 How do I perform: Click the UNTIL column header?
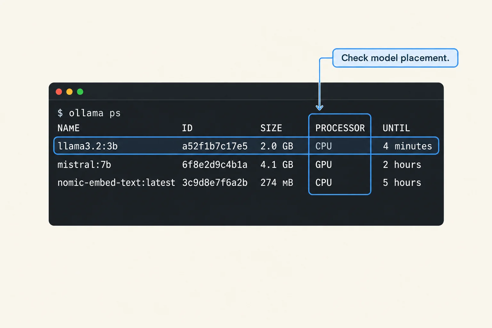[396, 128]
